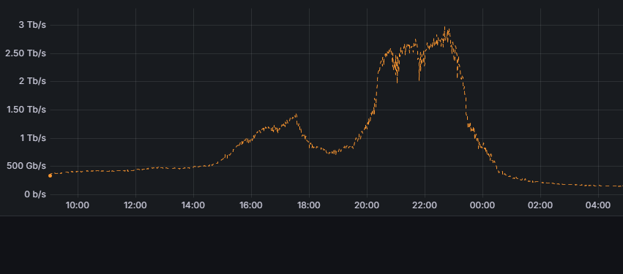Click the 3 Tb/s y-axis label
This screenshot has width=623, height=274.
pyautogui.click(x=33, y=25)
